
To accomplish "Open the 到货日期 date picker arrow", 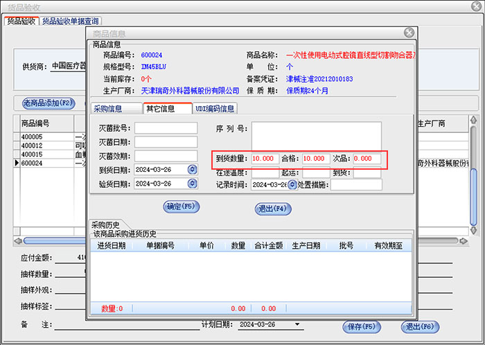I will coord(192,170).
